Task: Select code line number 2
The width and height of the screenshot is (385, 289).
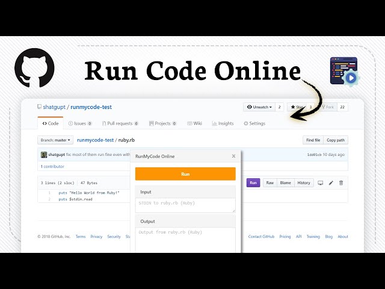Action: [49, 199]
